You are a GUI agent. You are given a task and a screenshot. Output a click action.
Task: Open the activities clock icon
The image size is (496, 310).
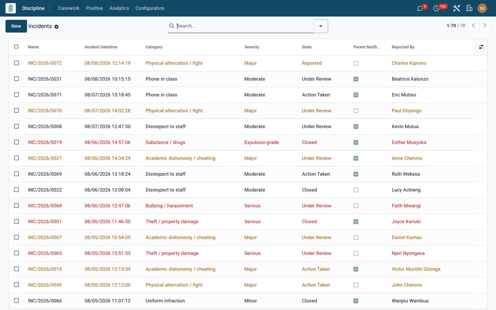[436, 8]
